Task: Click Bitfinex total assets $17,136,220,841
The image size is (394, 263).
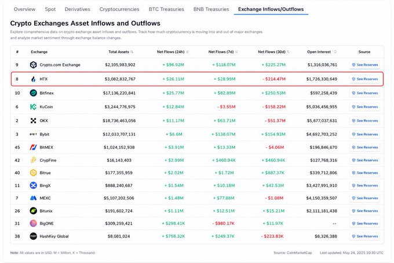Action: point(119,93)
